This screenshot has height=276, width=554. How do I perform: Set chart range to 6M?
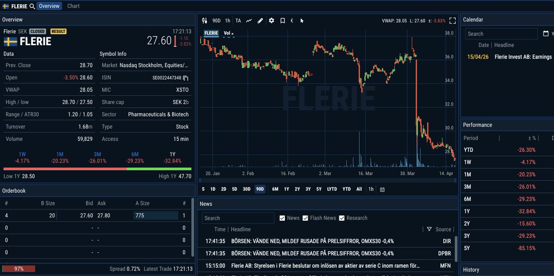coord(275,189)
